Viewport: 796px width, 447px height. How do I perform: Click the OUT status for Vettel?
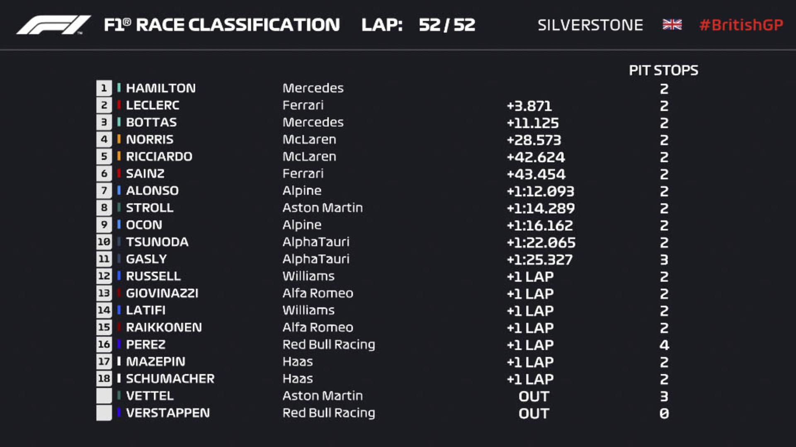534,397
